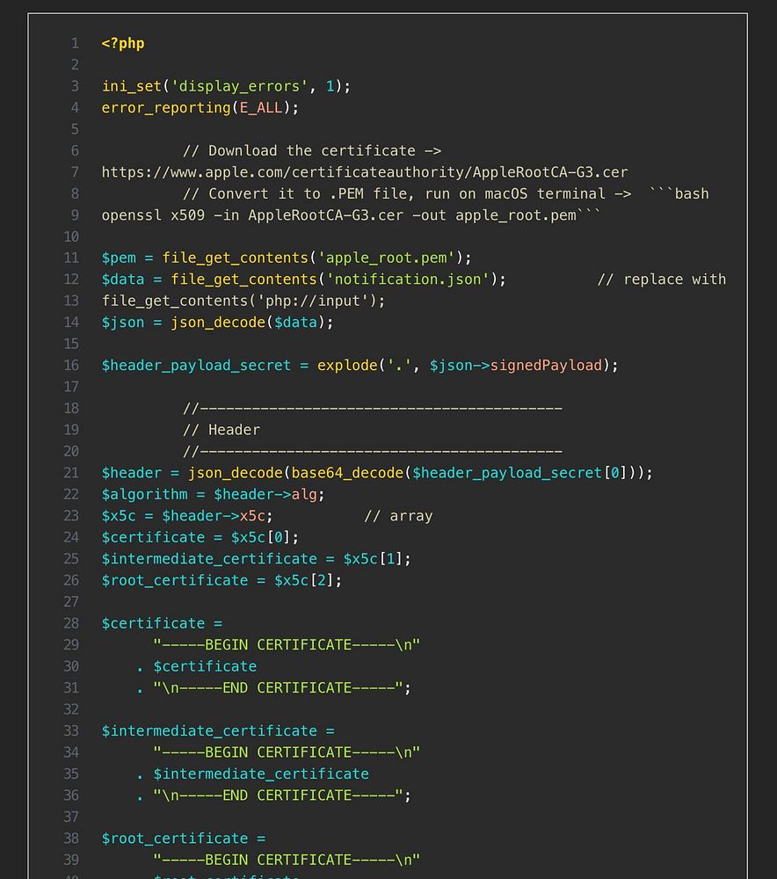
Task: Click the 'explode' function name
Action: [347, 366]
